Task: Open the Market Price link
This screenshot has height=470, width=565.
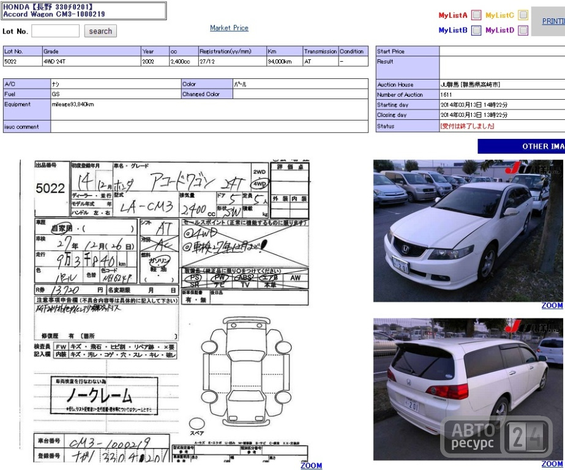Action: click(x=229, y=28)
